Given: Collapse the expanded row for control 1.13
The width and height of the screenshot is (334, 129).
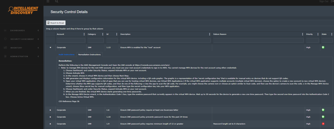Looking at the screenshot, I should (x=50, y=48).
